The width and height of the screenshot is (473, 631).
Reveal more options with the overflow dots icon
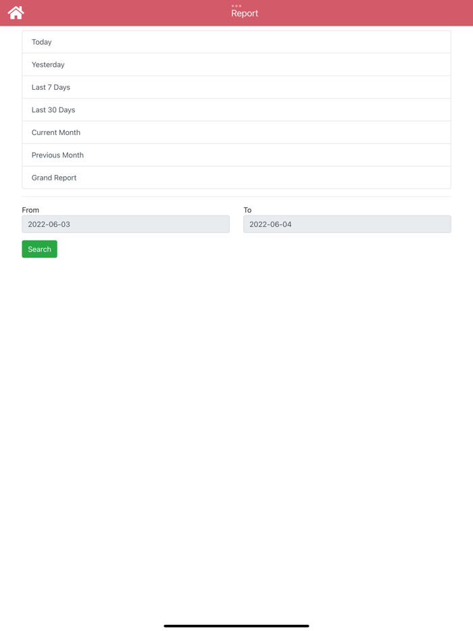coord(236,7)
